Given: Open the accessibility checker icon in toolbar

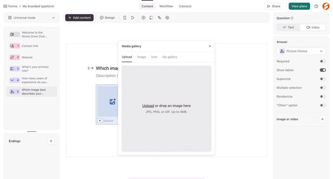Looking at the screenshot, I should [x=143, y=18].
